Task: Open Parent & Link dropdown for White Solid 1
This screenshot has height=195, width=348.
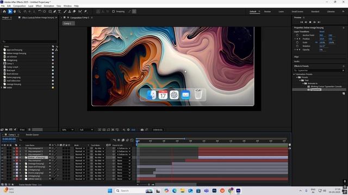Action: tap(124, 179)
